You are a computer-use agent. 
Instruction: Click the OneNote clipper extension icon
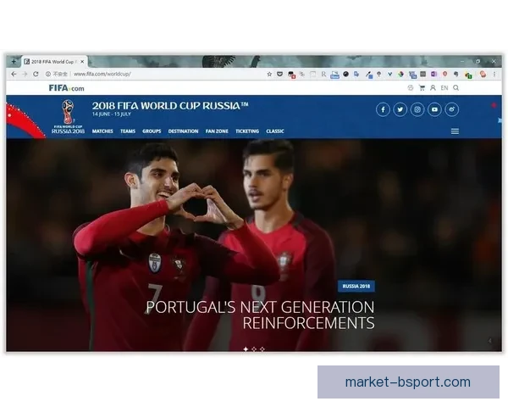coord(433,75)
